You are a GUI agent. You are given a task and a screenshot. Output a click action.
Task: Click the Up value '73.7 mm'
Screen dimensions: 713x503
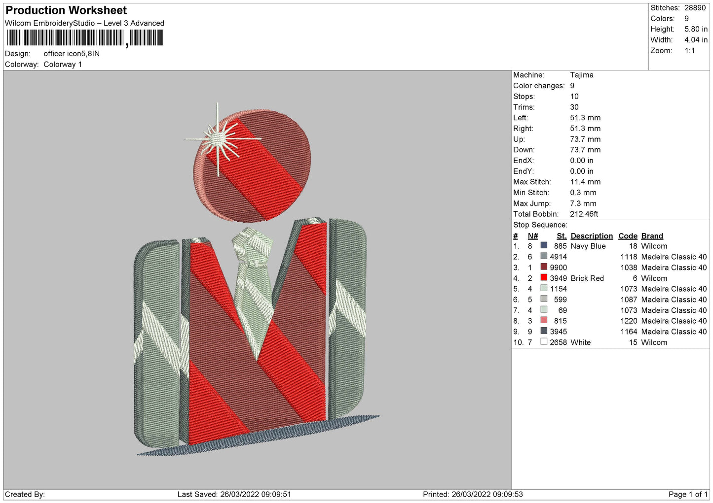[x=585, y=139]
